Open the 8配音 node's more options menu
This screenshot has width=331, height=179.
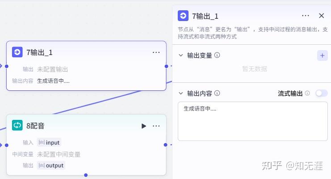tap(156, 126)
